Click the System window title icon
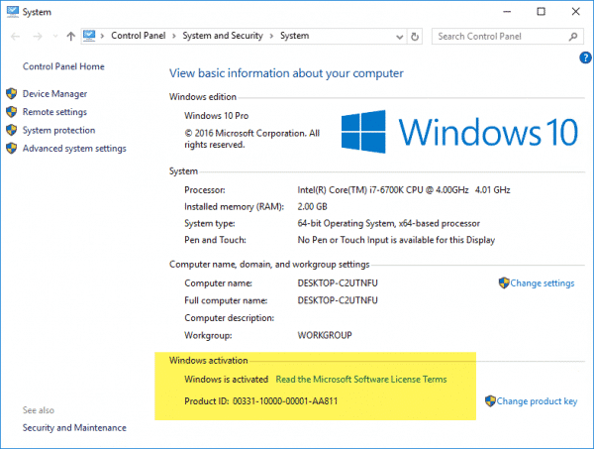This screenshot has width=594, height=449. [13, 11]
